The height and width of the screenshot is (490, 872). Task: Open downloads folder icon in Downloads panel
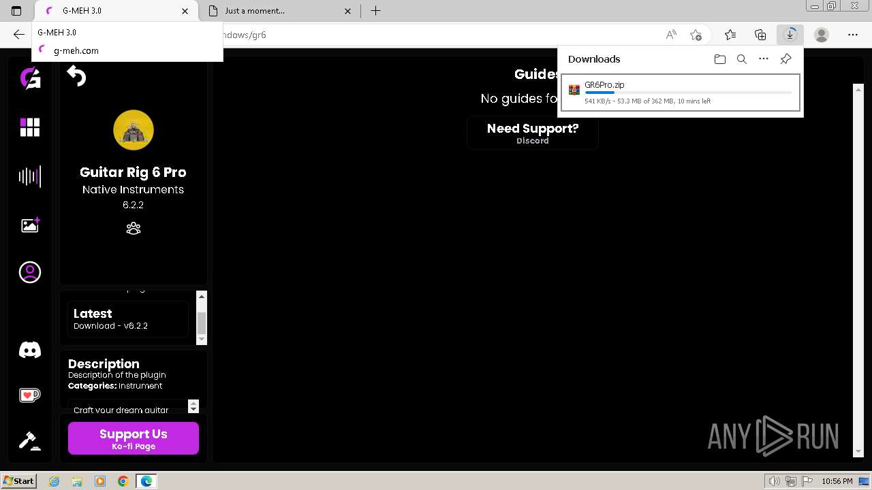tap(720, 59)
